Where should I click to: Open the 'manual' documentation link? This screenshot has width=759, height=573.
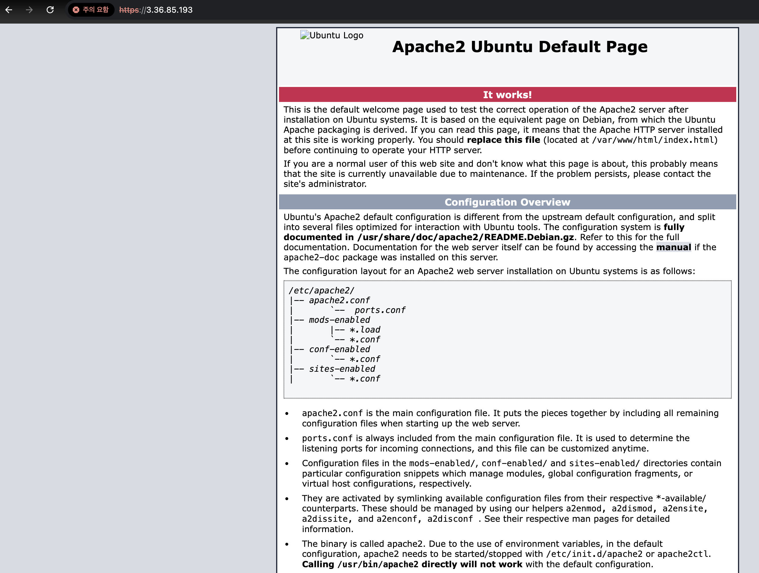(x=673, y=247)
